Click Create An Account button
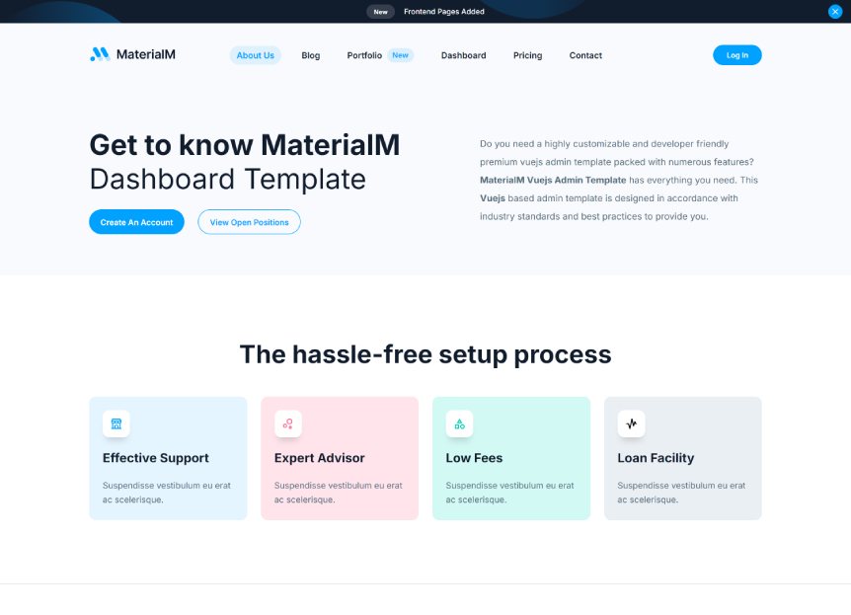Image resolution: width=851 pixels, height=615 pixels. pyautogui.click(x=136, y=222)
